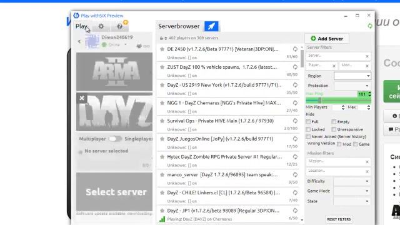Viewport: 400px width, 225px height.
Task: Clear the Player filter field
Action: [x=334, y=66]
